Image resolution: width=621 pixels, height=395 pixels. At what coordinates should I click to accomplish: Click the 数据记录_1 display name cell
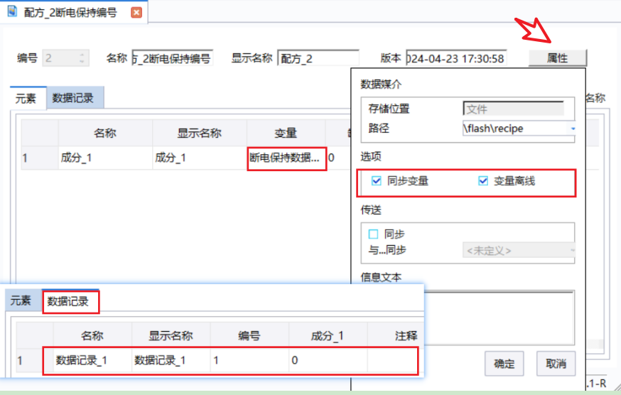(x=171, y=360)
